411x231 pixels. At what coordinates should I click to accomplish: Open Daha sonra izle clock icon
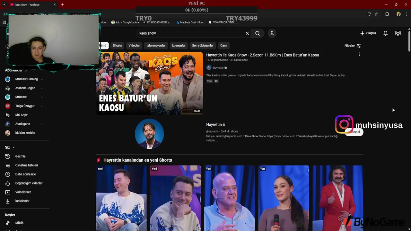tap(8, 174)
